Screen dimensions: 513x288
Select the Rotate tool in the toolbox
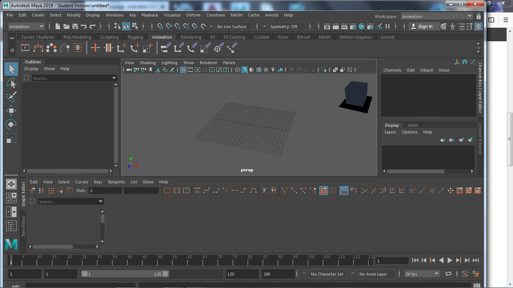(x=11, y=124)
